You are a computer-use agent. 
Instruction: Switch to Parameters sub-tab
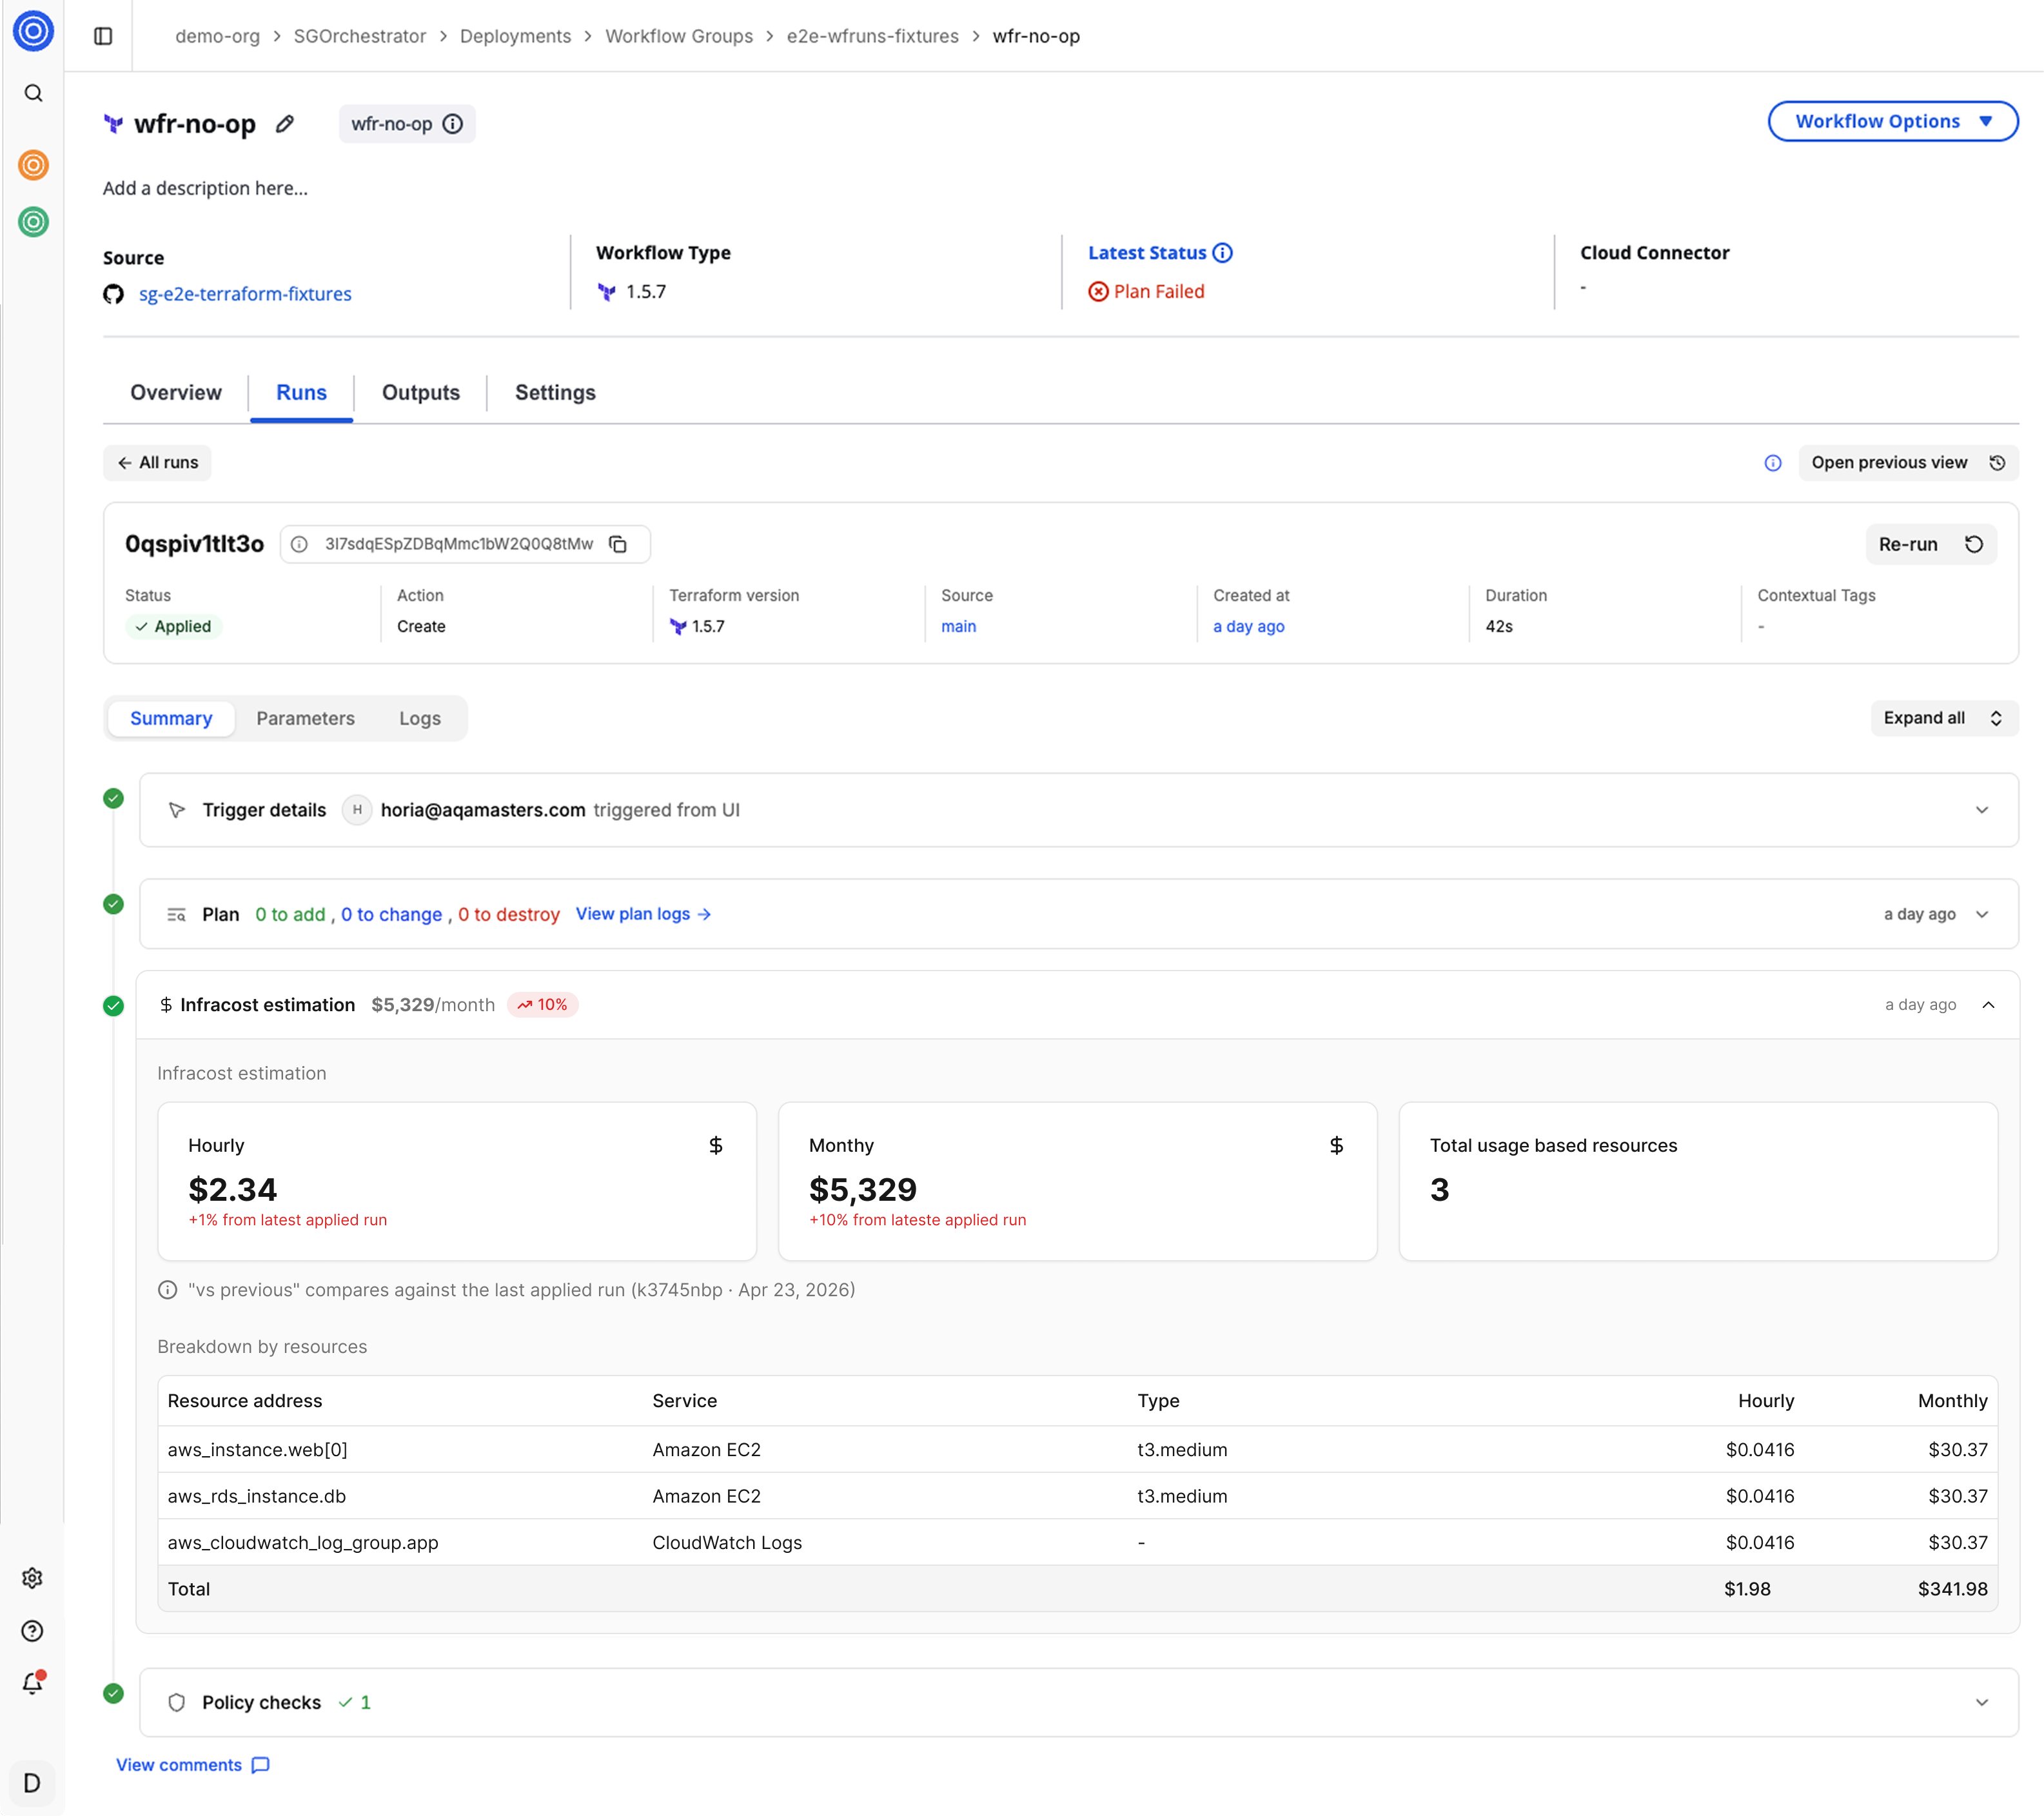(x=305, y=719)
